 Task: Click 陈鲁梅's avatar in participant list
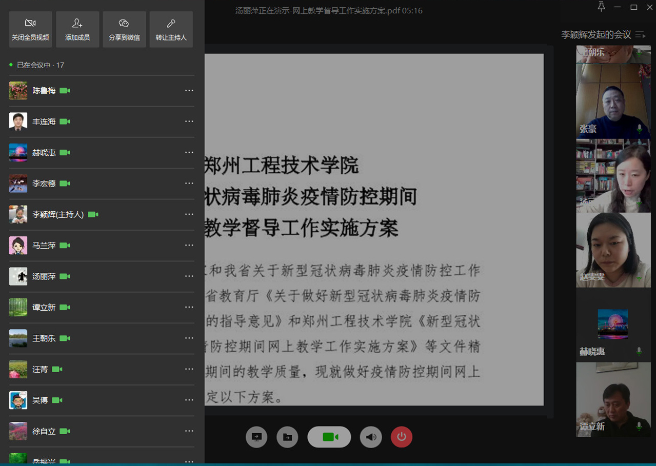18,91
